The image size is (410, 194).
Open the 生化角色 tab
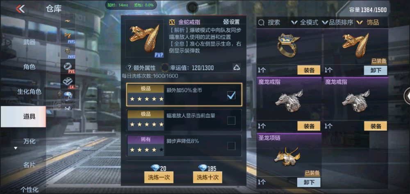(29, 91)
